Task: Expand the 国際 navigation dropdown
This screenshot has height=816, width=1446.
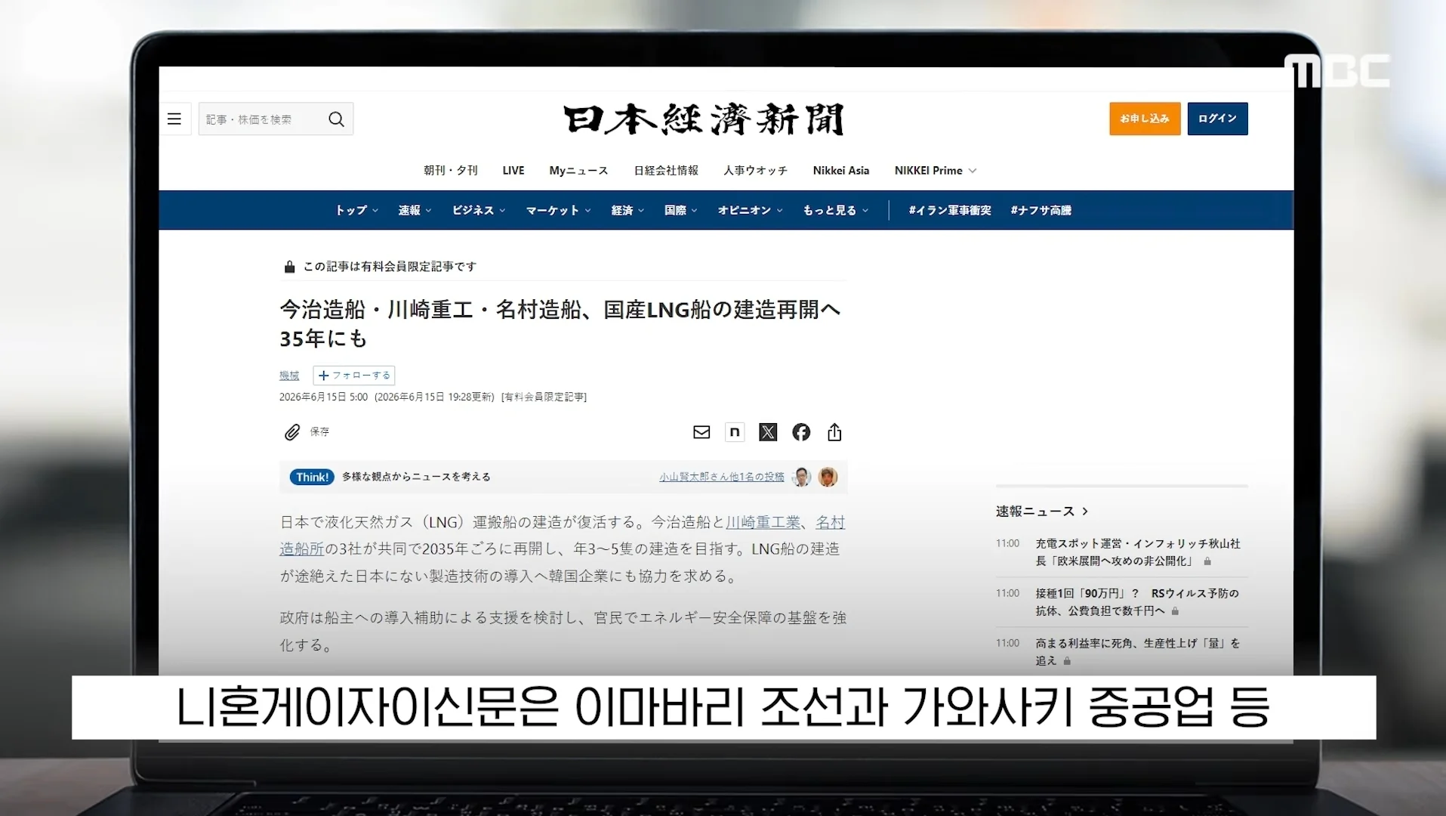Action: pos(680,210)
